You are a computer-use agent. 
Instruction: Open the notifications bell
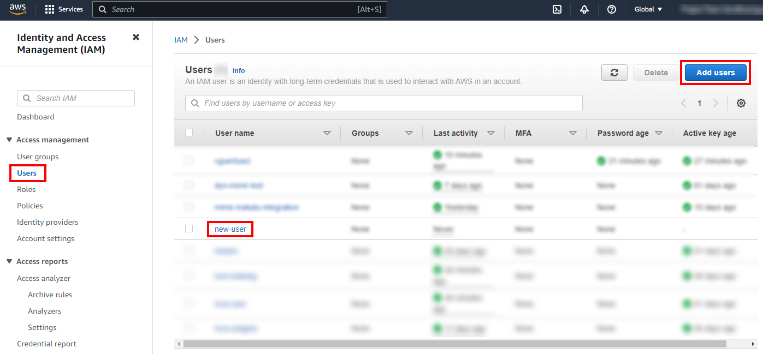click(584, 9)
